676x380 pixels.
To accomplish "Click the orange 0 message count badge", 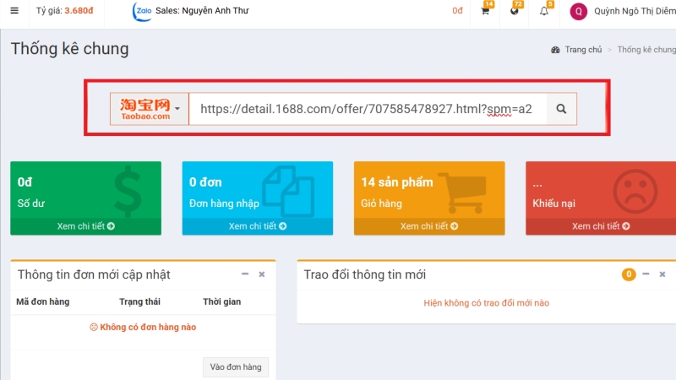I will click(629, 274).
